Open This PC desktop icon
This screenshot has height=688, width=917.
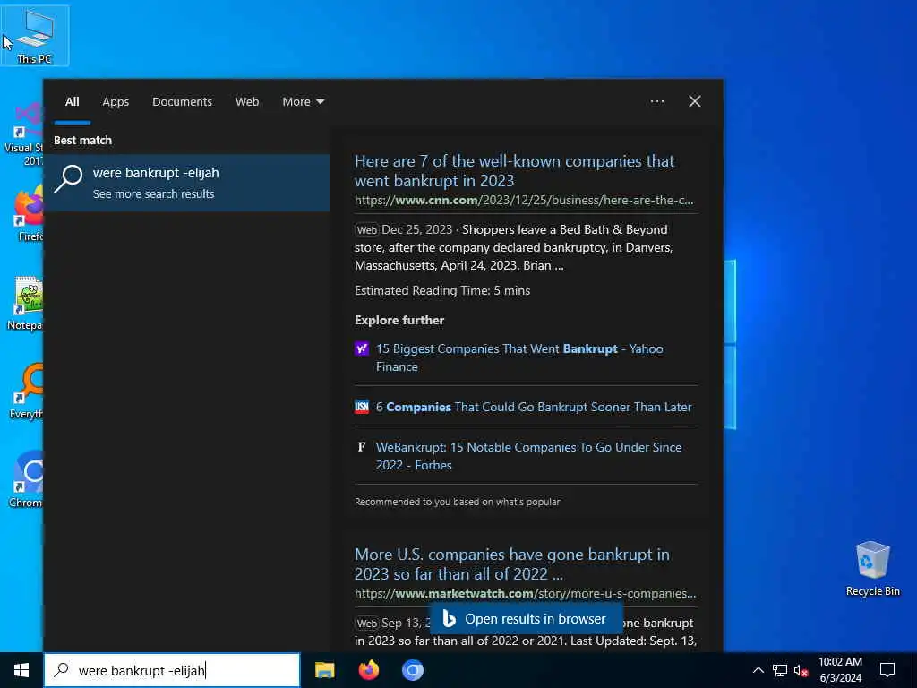35,36
